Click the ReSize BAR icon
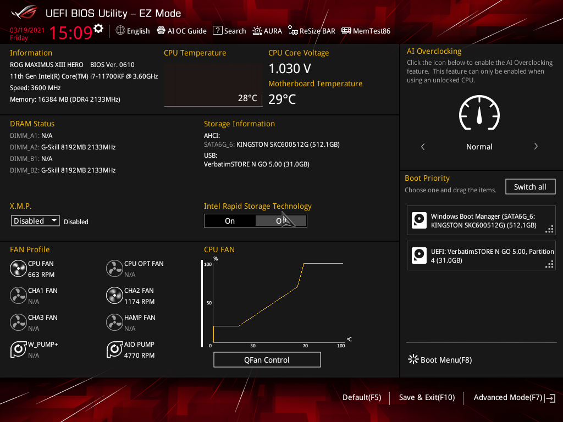 point(293,31)
